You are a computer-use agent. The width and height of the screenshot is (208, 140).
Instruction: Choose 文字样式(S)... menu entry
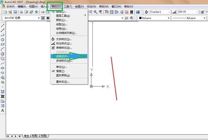click(69, 39)
